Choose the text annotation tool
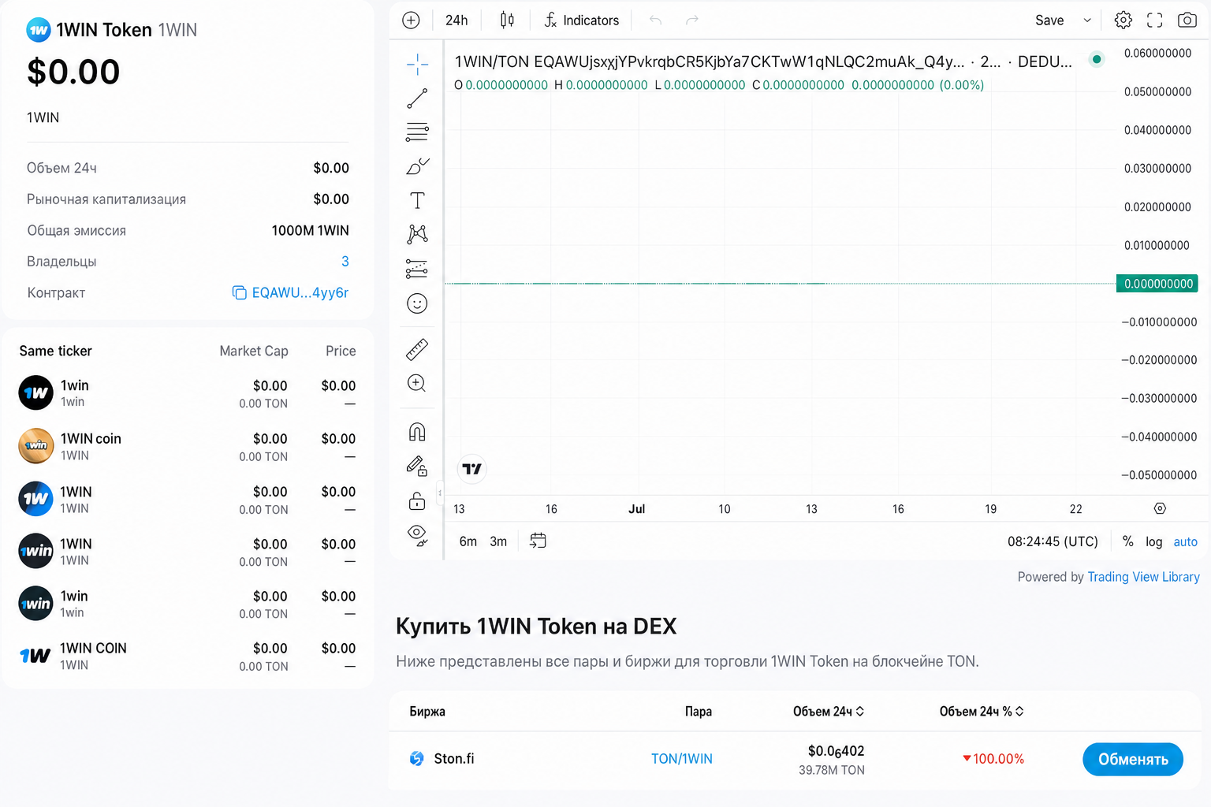Viewport: 1211px width, 807px height. coord(417,200)
